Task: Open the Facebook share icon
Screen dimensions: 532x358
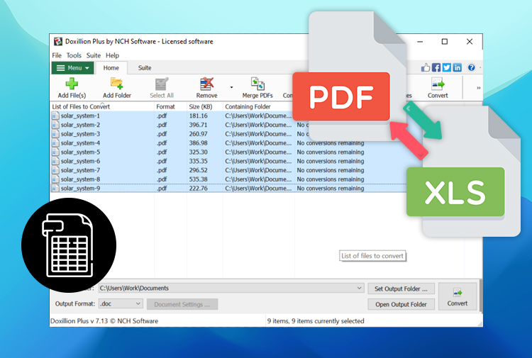Action: tap(436, 67)
